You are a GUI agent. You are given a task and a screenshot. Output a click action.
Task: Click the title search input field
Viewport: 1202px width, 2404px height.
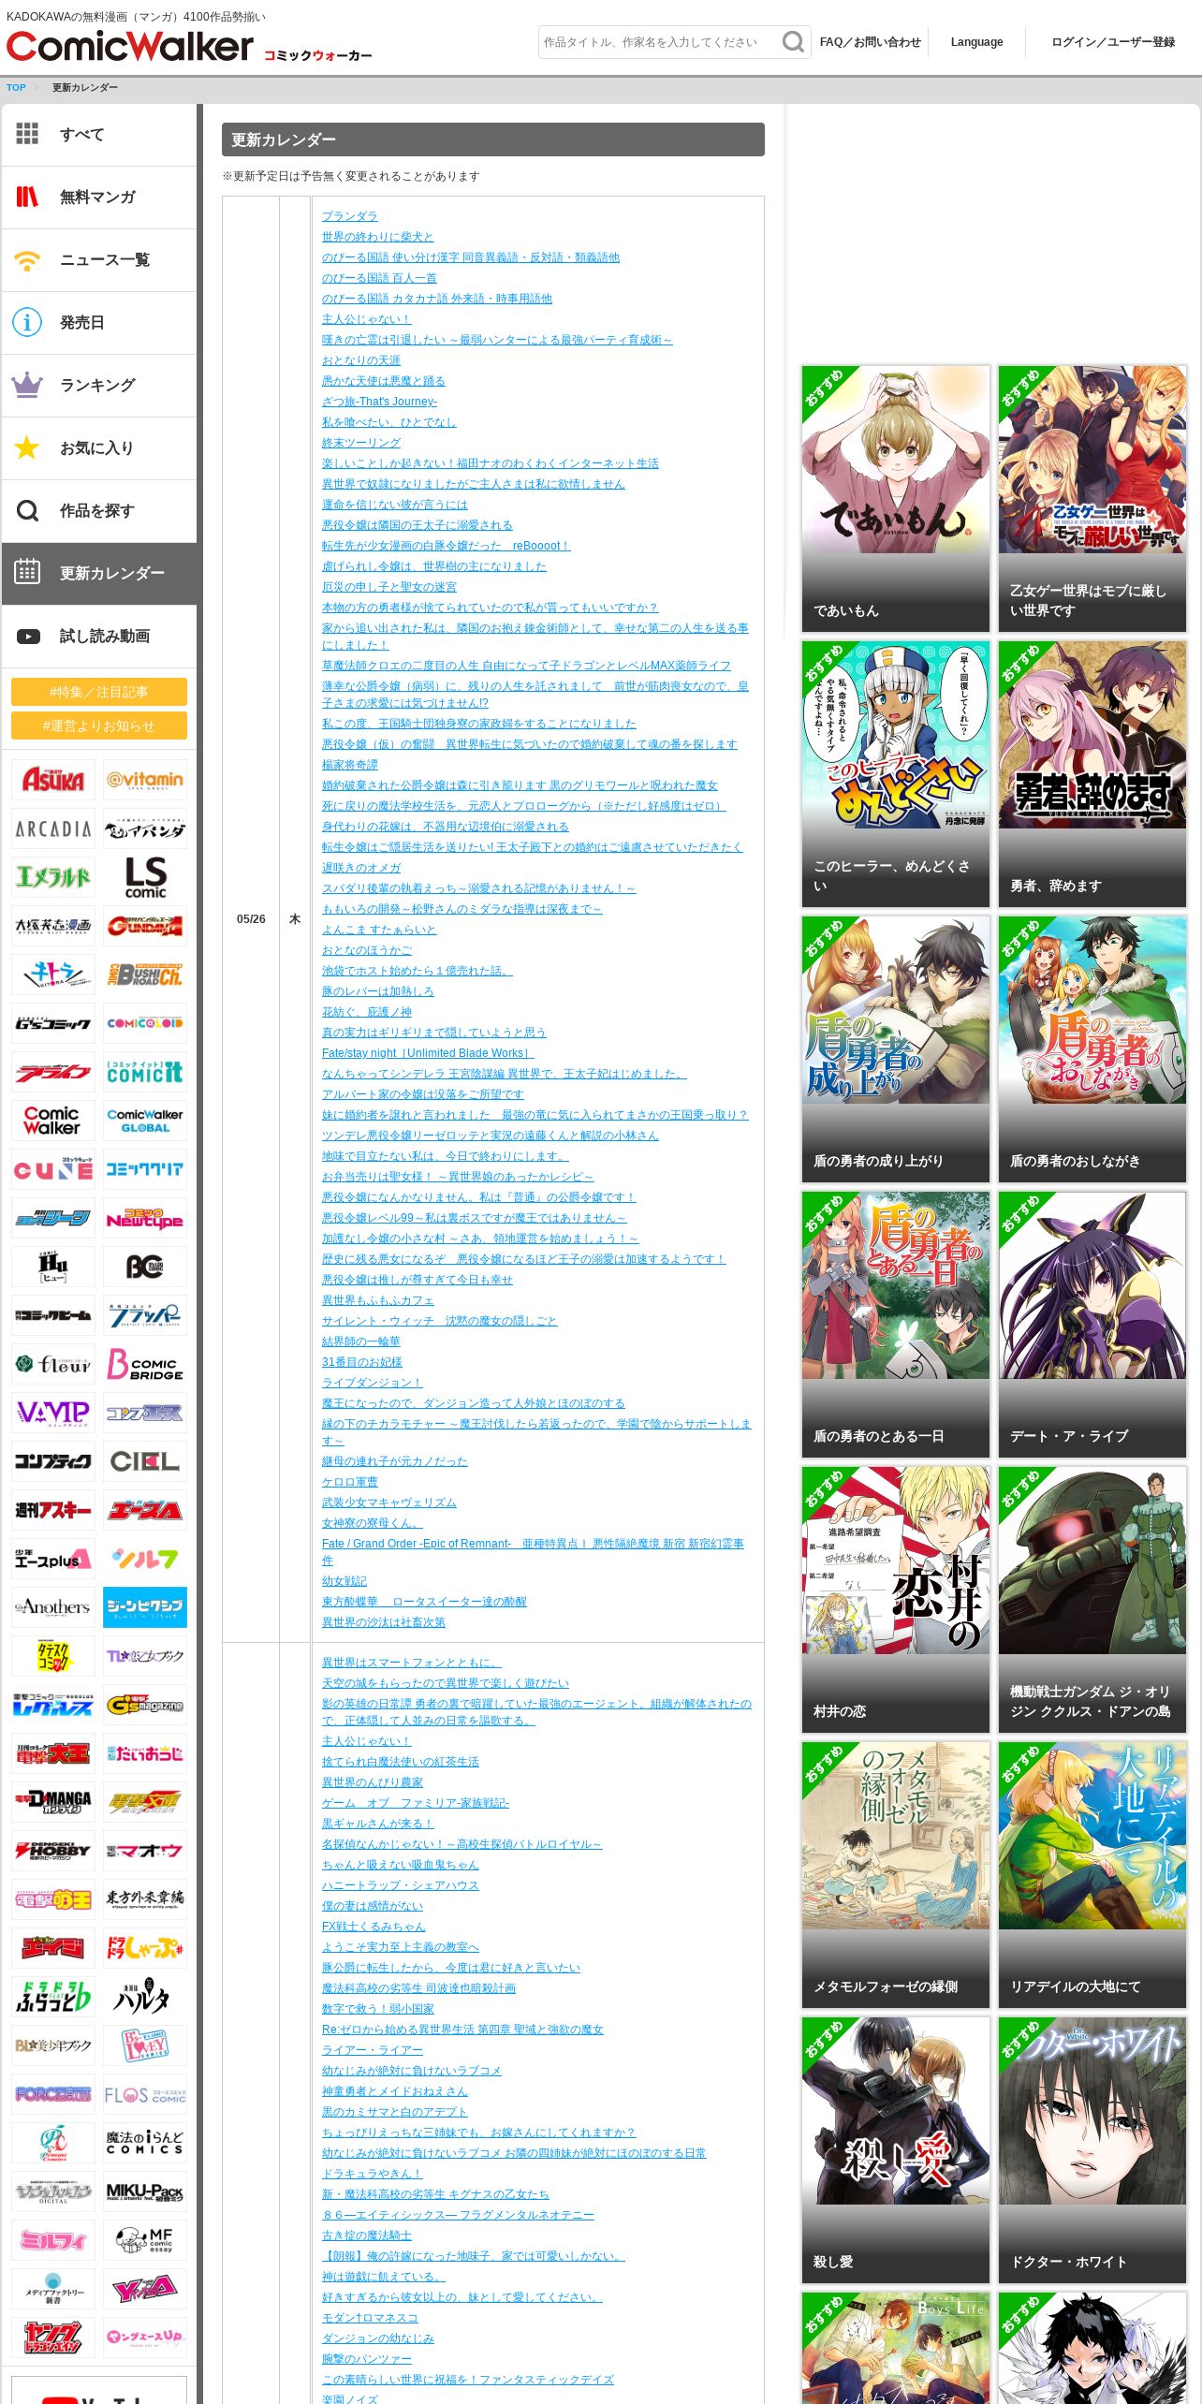click(659, 42)
